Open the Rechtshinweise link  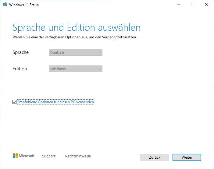[78, 156]
